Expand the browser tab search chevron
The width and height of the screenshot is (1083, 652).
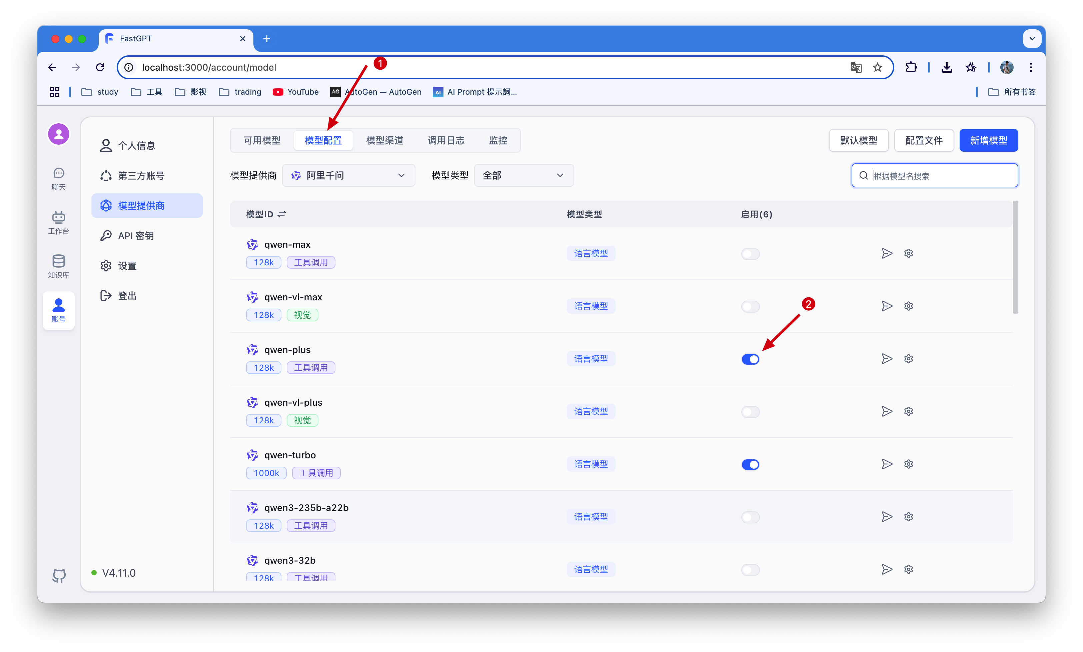pyautogui.click(x=1032, y=39)
